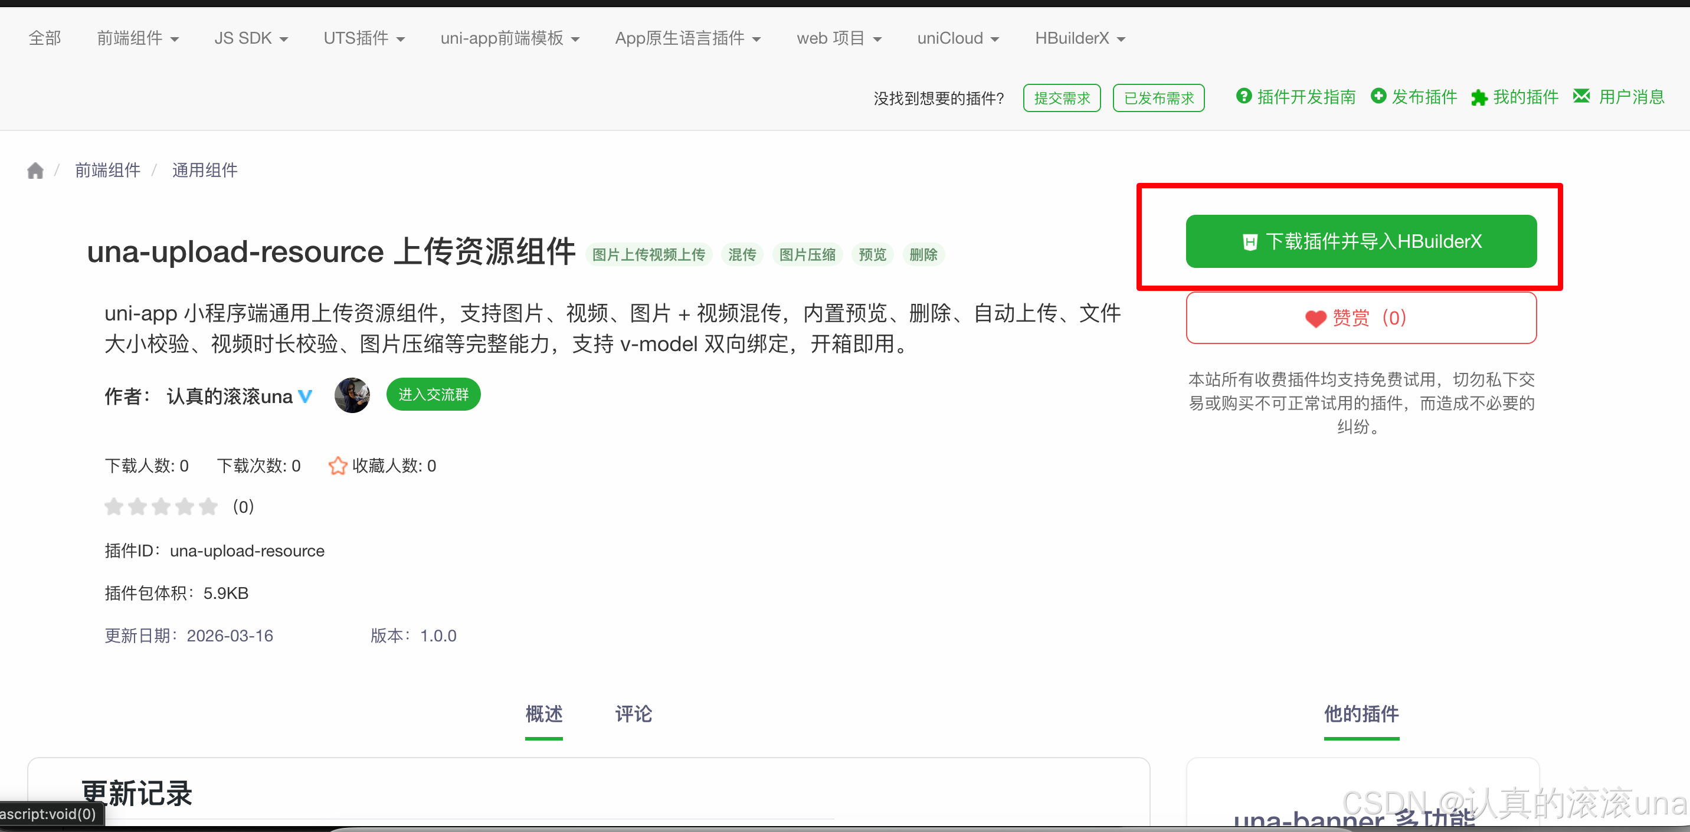The height and width of the screenshot is (832, 1690).
Task: Click the blue V verified badge
Action: pyautogui.click(x=305, y=397)
